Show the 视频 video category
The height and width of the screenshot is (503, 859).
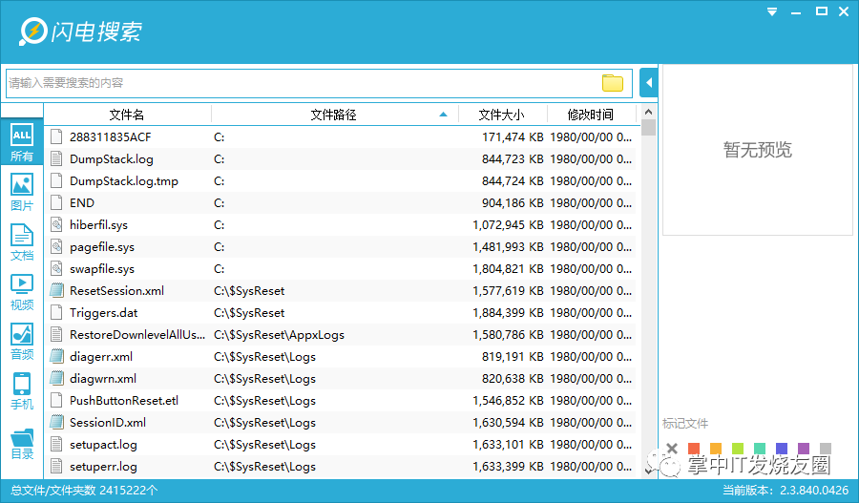click(22, 291)
